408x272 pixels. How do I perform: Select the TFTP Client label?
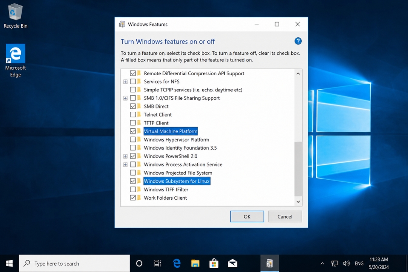click(156, 123)
